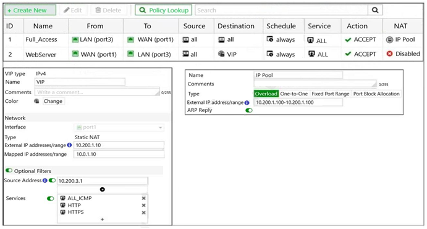Open the Interface port1 dropdown

pyautogui.click(x=119, y=127)
